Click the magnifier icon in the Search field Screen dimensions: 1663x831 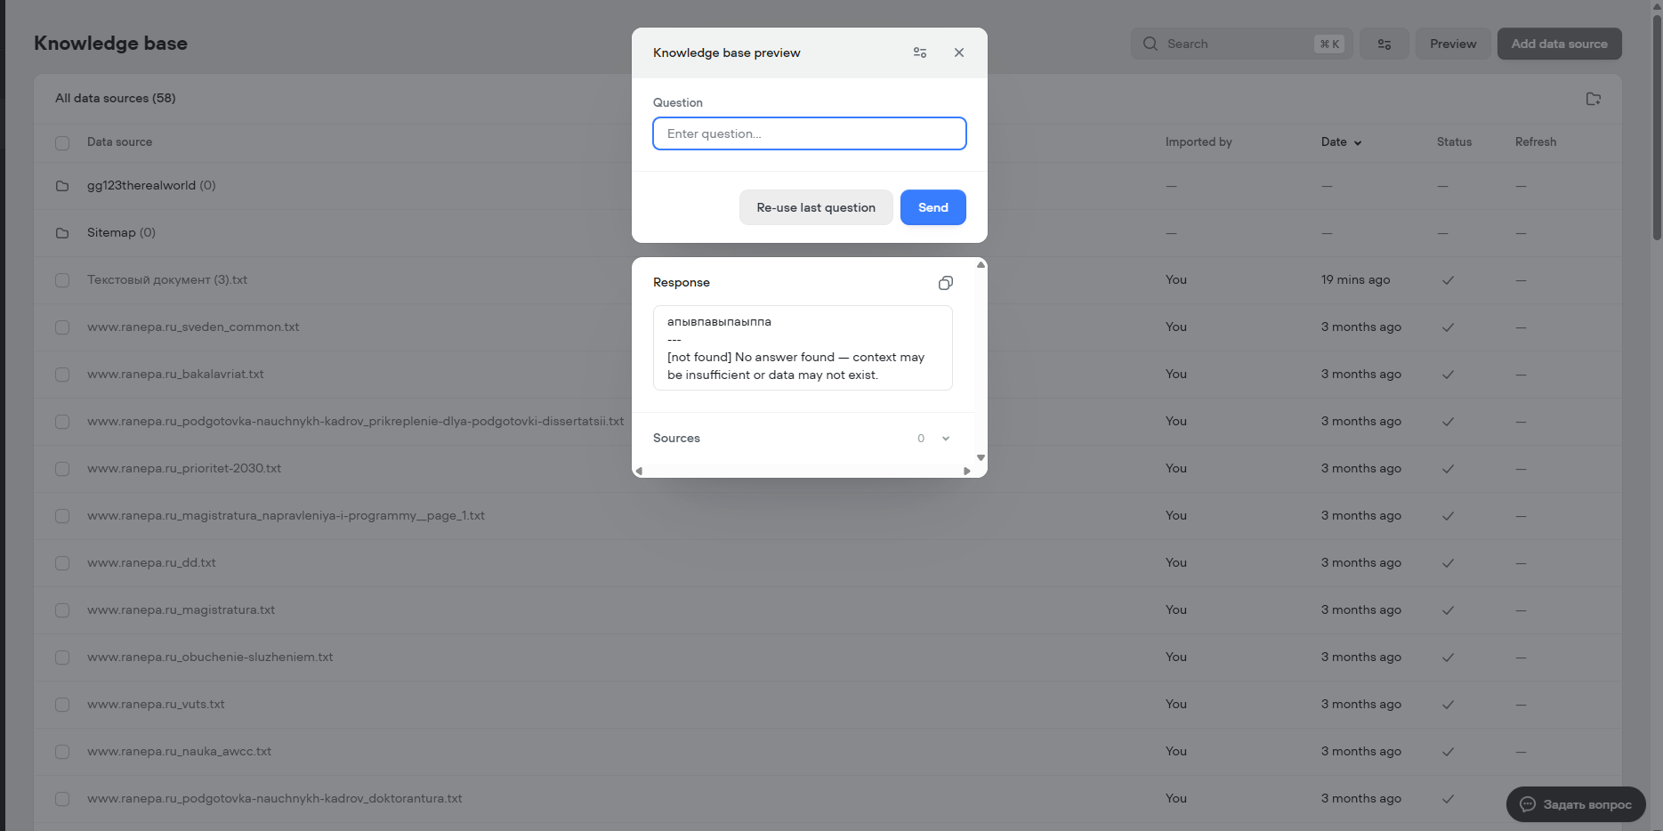coord(1150,44)
